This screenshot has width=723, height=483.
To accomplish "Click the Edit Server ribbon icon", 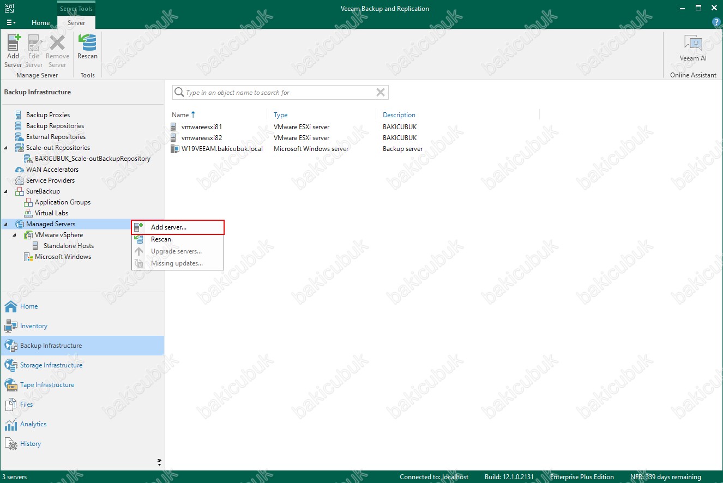I will tap(34, 51).
